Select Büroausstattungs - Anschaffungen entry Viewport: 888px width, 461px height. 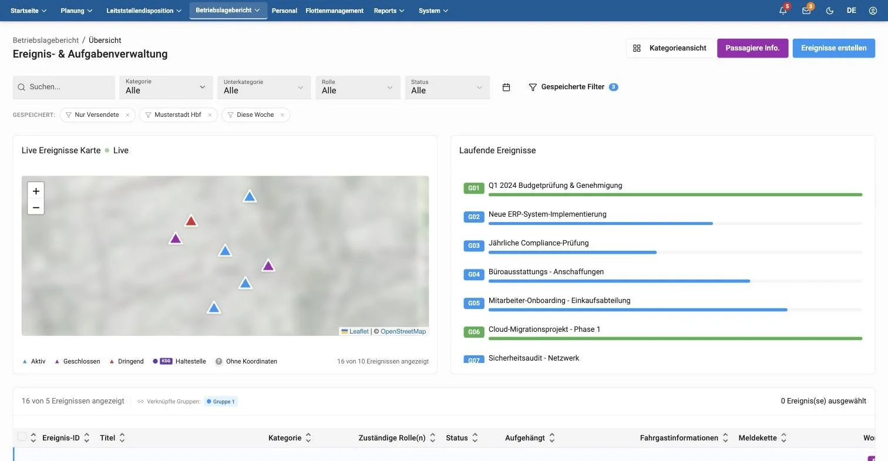(546, 272)
